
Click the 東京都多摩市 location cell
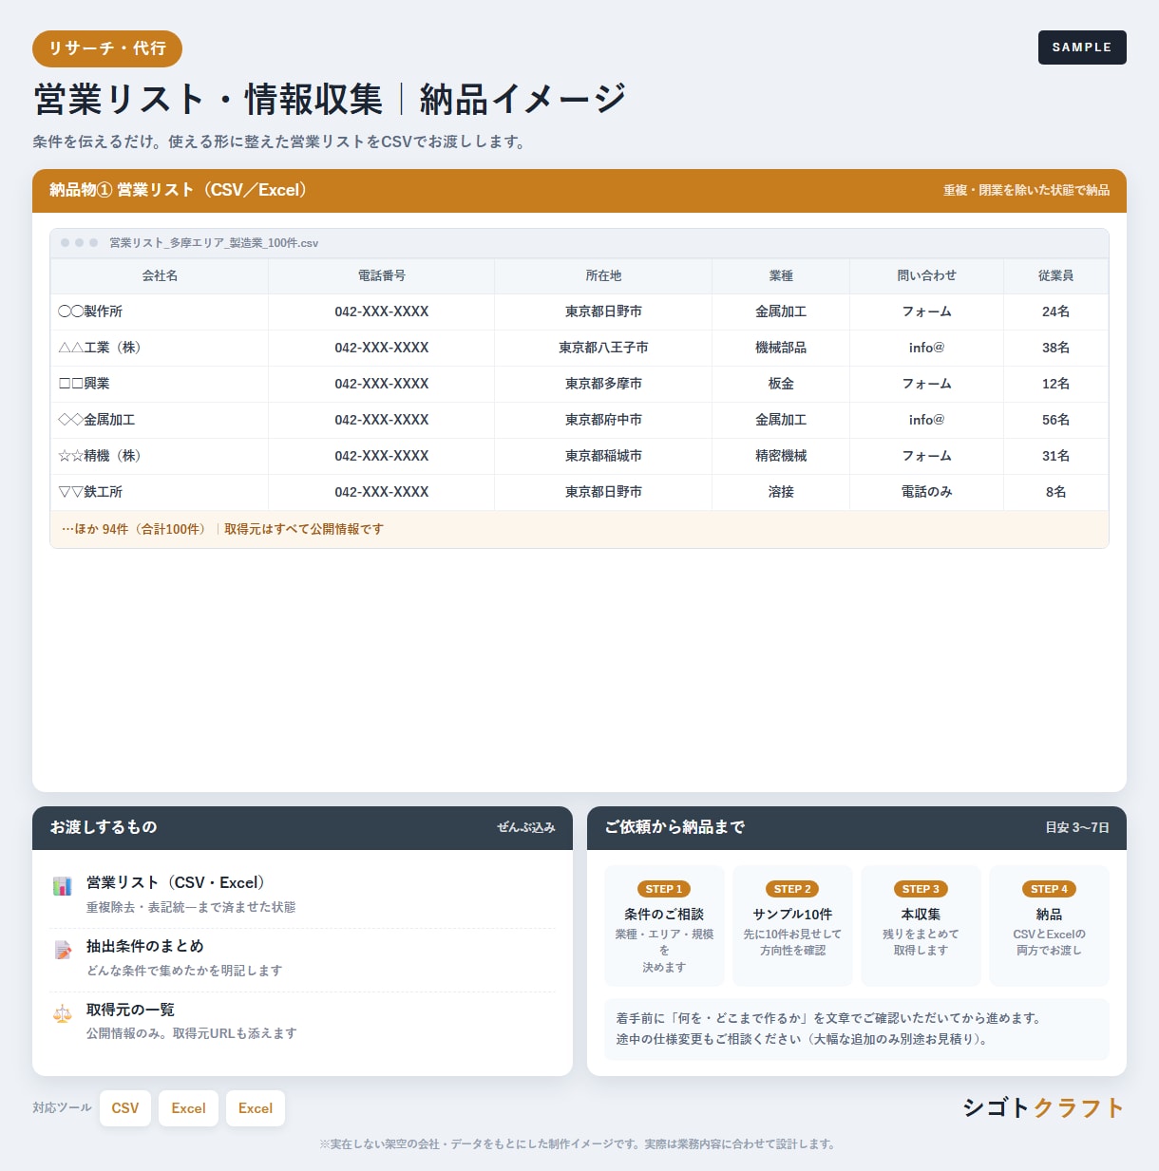[x=603, y=384]
